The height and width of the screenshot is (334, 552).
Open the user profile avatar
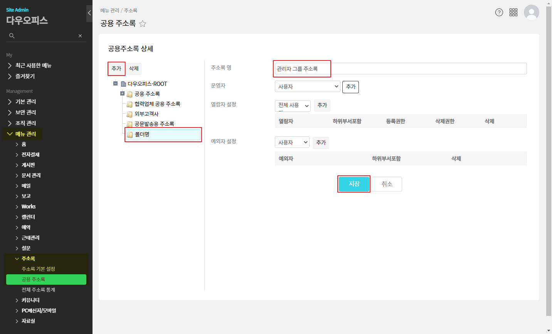click(x=531, y=12)
